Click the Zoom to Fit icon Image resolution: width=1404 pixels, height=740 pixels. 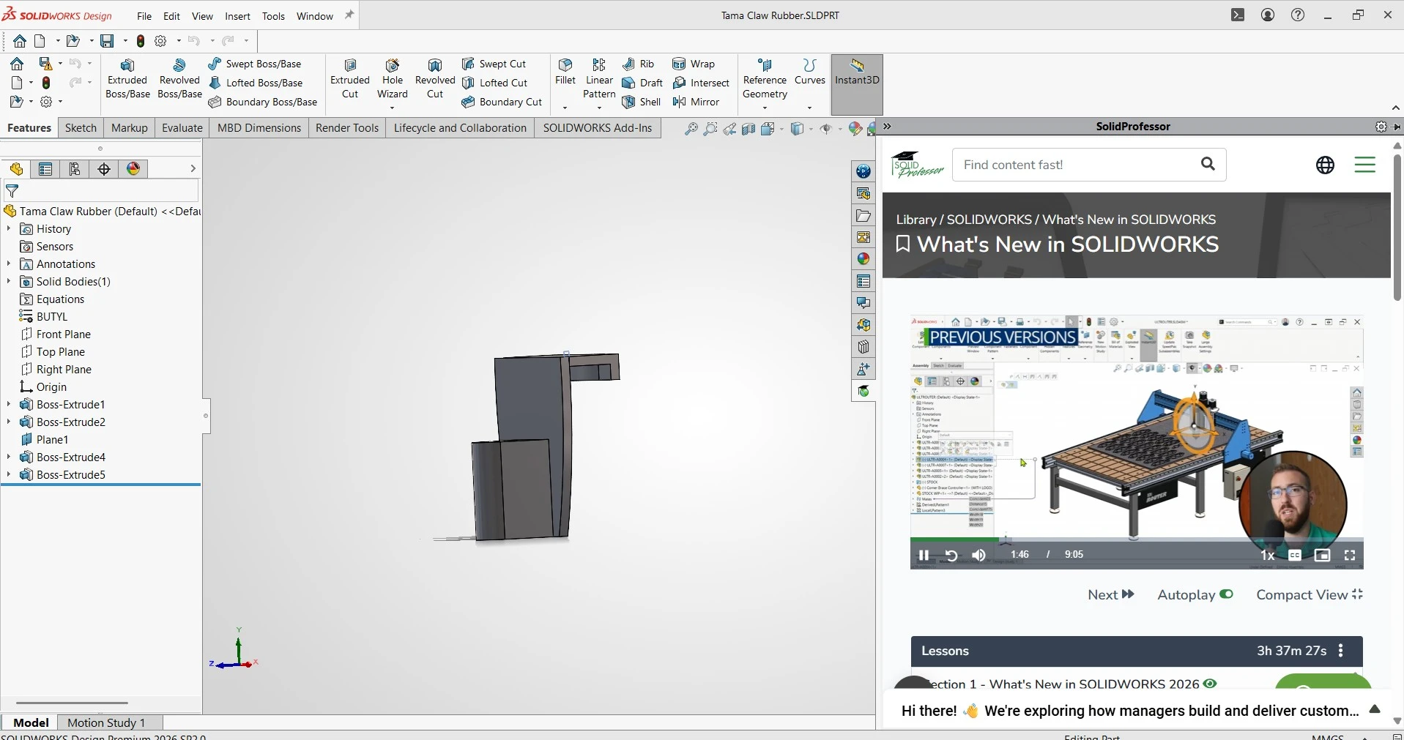click(x=691, y=129)
